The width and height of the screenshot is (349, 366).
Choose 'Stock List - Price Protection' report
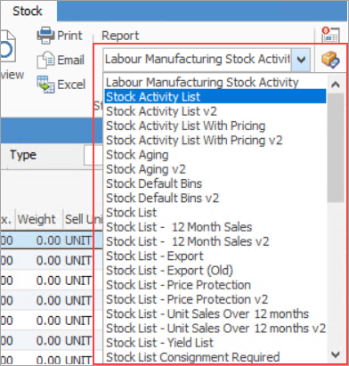[215, 285]
